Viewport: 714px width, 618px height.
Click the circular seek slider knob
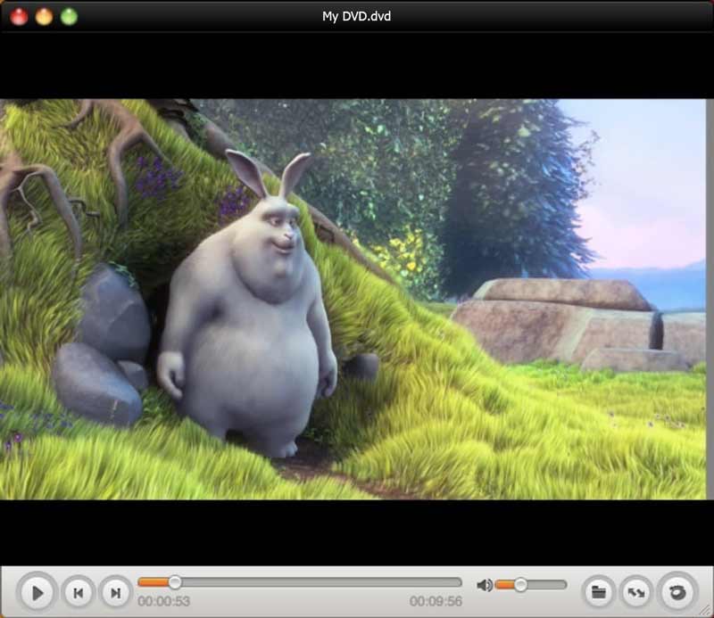tap(175, 581)
